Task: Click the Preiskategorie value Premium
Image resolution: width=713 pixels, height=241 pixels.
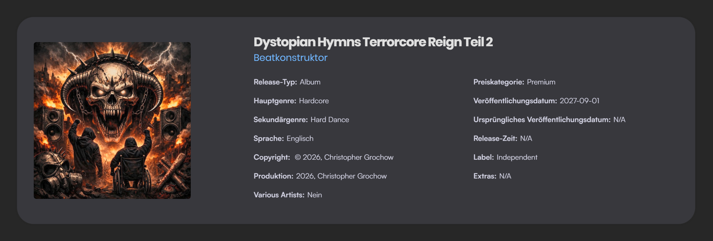Action: tap(541, 82)
